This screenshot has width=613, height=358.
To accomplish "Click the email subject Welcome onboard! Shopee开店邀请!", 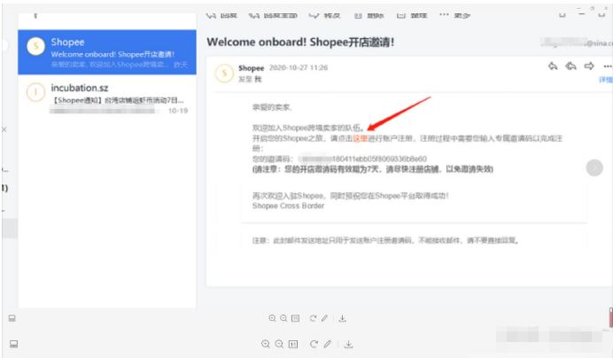I will tap(300, 42).
